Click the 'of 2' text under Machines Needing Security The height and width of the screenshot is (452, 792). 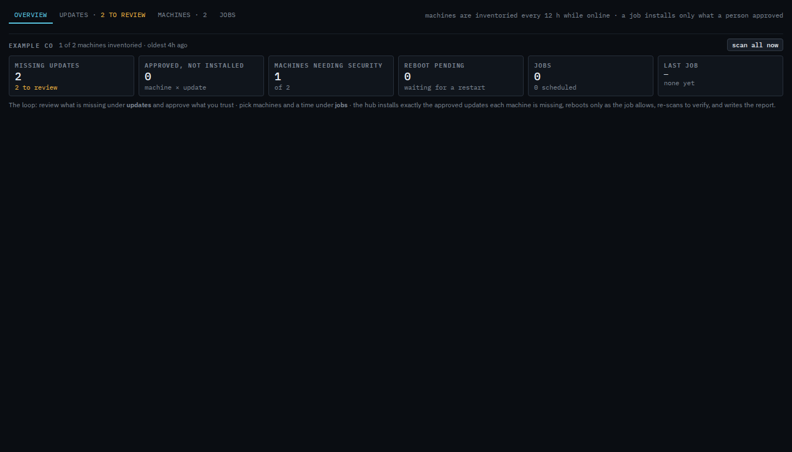click(x=282, y=87)
